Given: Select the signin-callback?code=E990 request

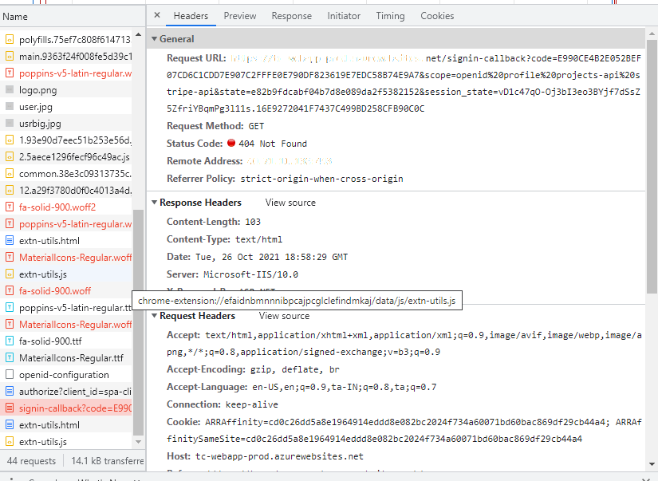Looking at the screenshot, I should [66, 408].
